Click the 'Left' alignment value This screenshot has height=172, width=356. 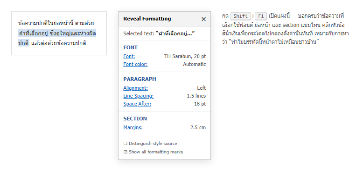coord(202,88)
